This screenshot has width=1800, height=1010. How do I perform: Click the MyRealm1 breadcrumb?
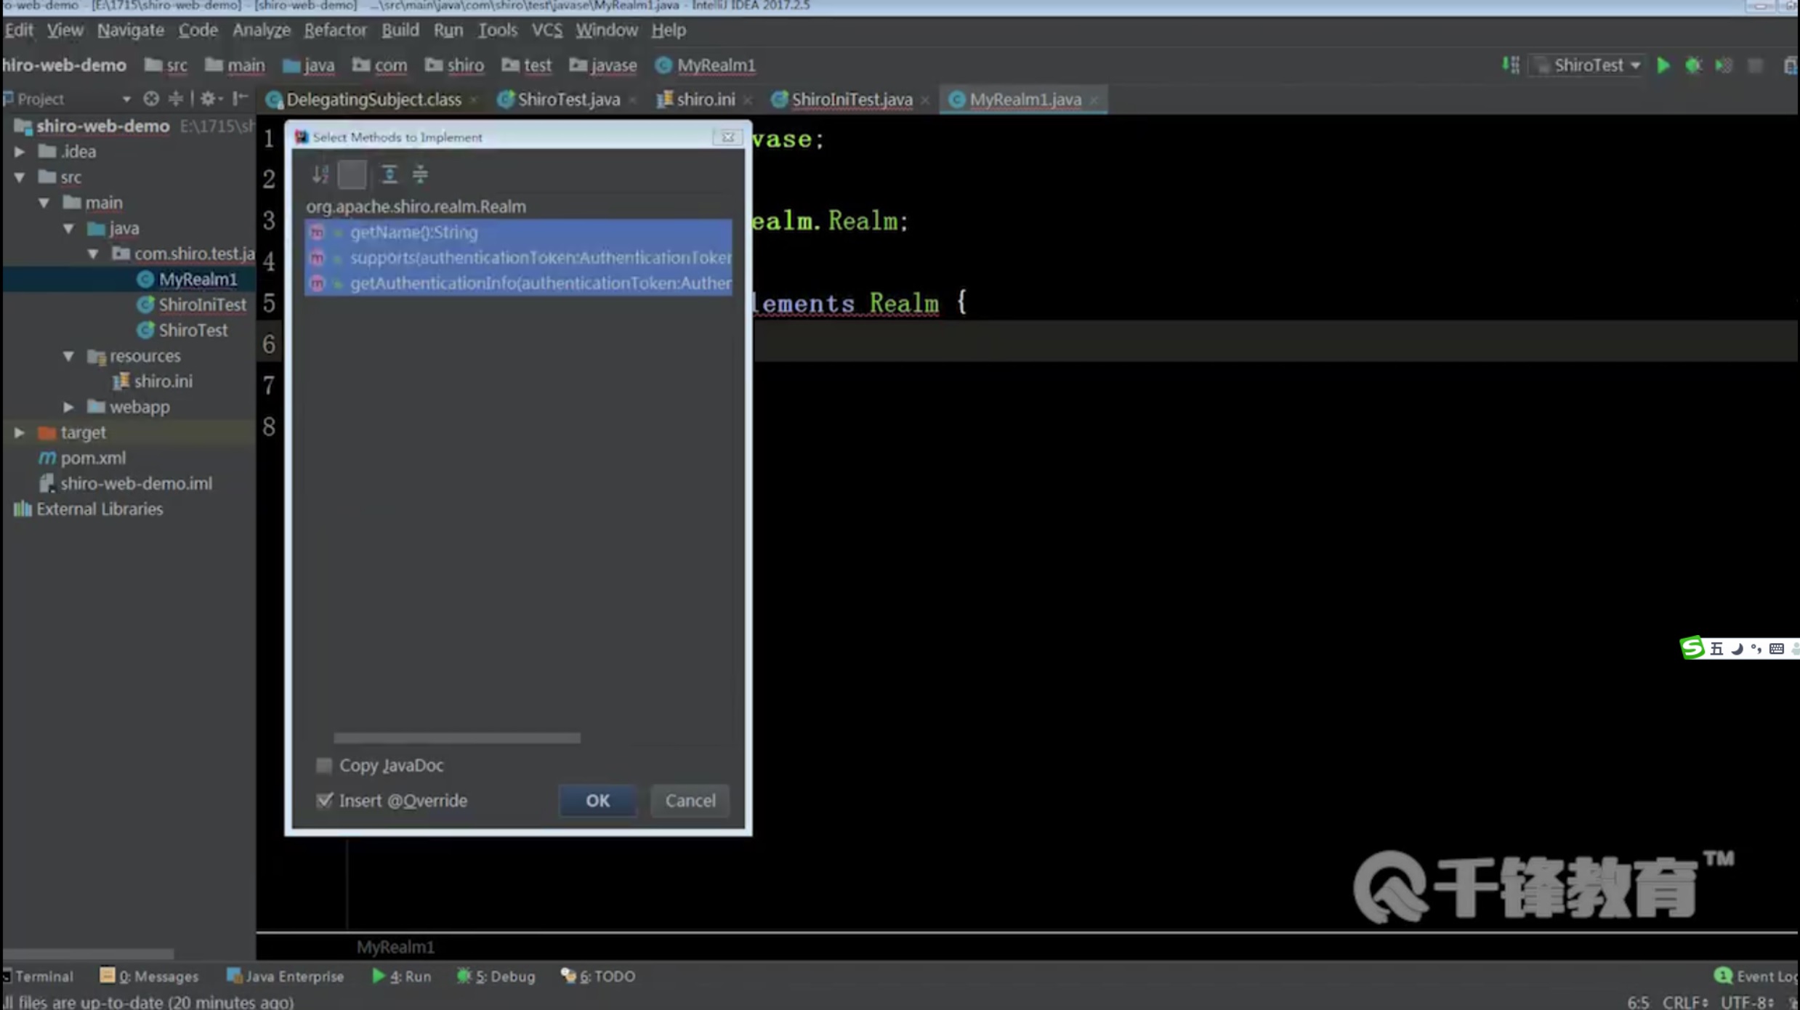click(705, 65)
